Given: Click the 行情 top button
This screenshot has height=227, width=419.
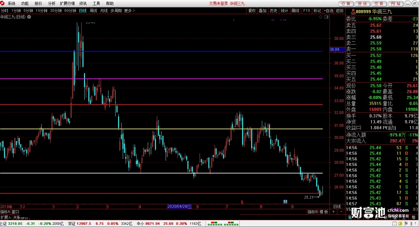Looking at the screenshot, I should pos(346,3).
